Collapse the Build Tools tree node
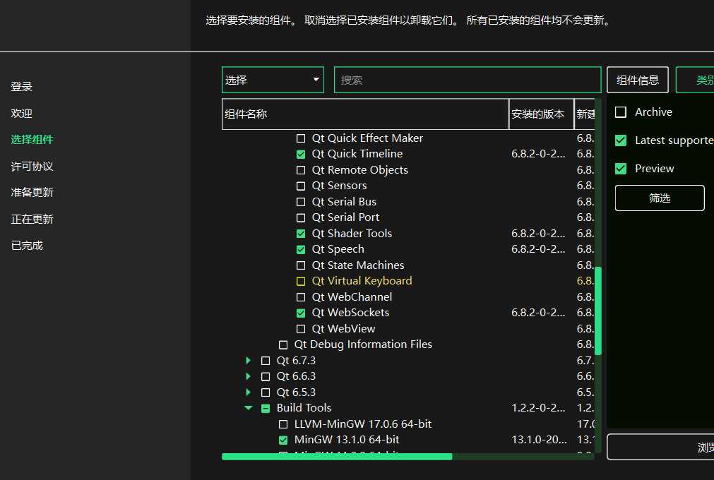Image resolution: width=714 pixels, height=480 pixels. click(x=248, y=408)
